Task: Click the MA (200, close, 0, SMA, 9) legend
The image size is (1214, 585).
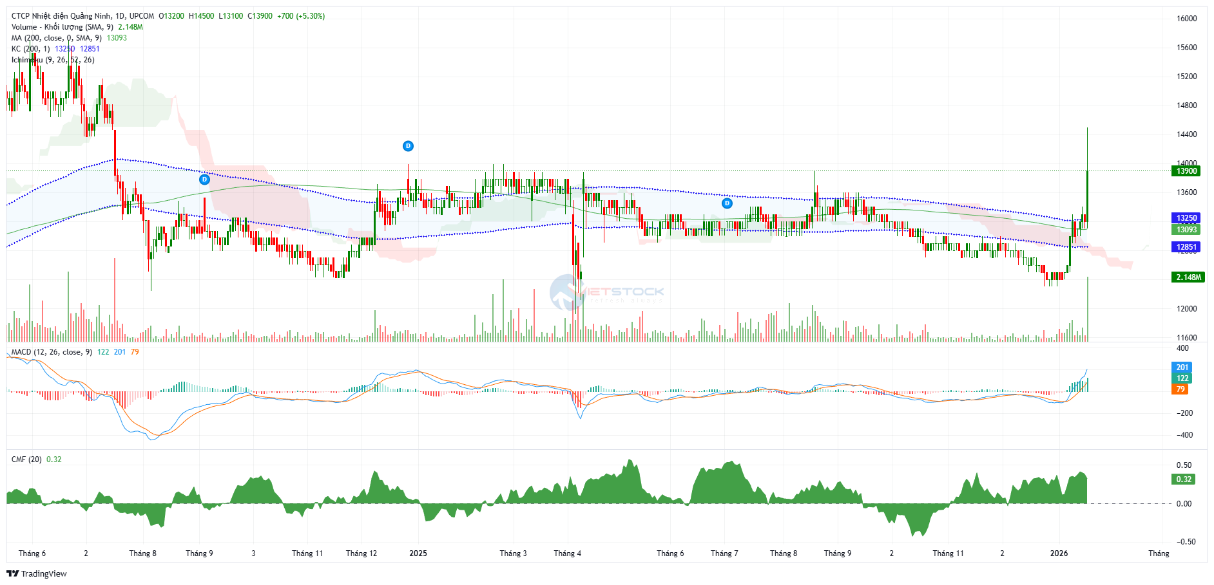Action: (57, 38)
